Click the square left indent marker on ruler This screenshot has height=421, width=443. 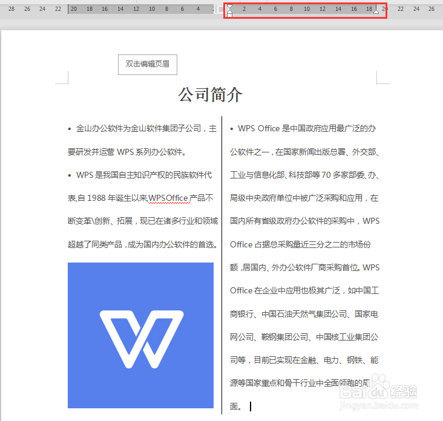pos(230,15)
